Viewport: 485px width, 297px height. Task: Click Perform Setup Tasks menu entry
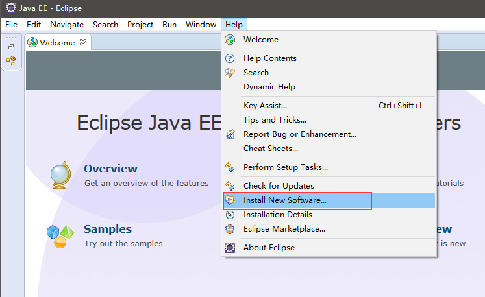pos(285,167)
